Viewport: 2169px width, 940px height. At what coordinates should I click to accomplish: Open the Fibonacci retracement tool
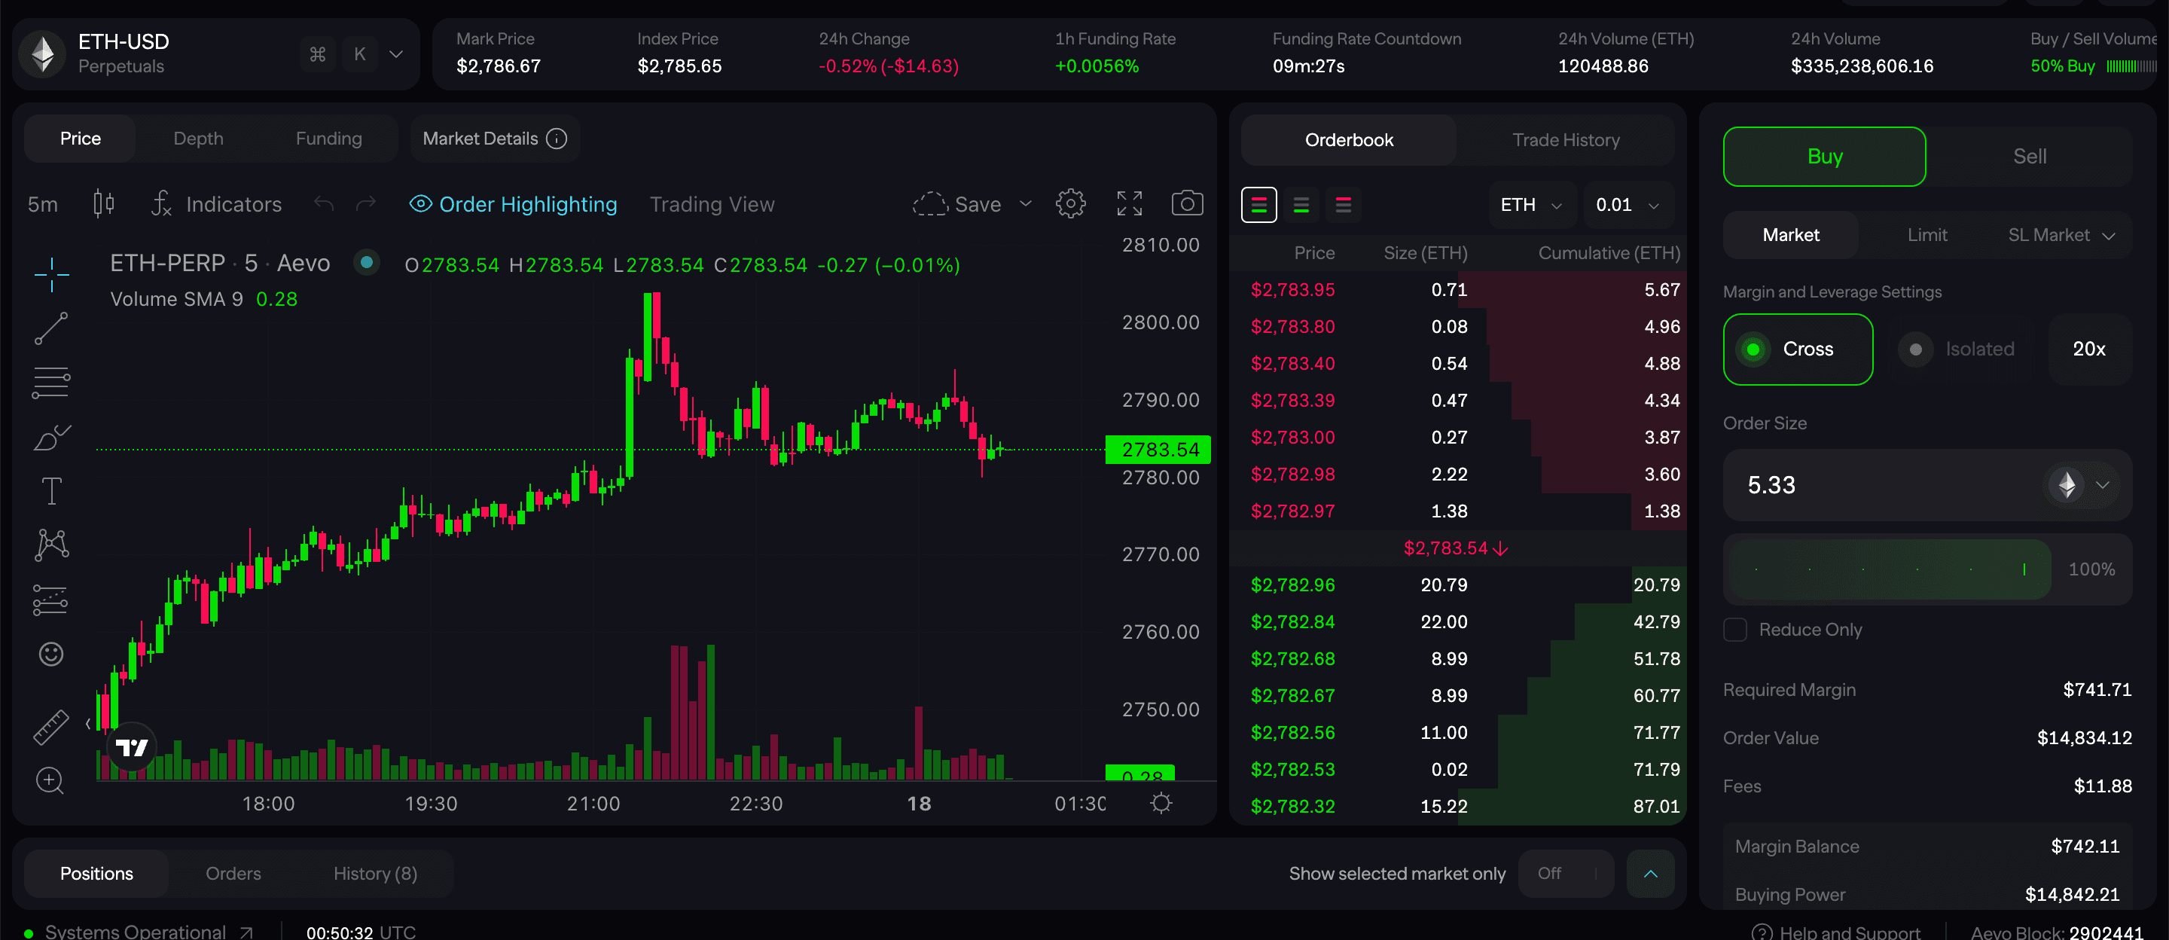coord(51,383)
